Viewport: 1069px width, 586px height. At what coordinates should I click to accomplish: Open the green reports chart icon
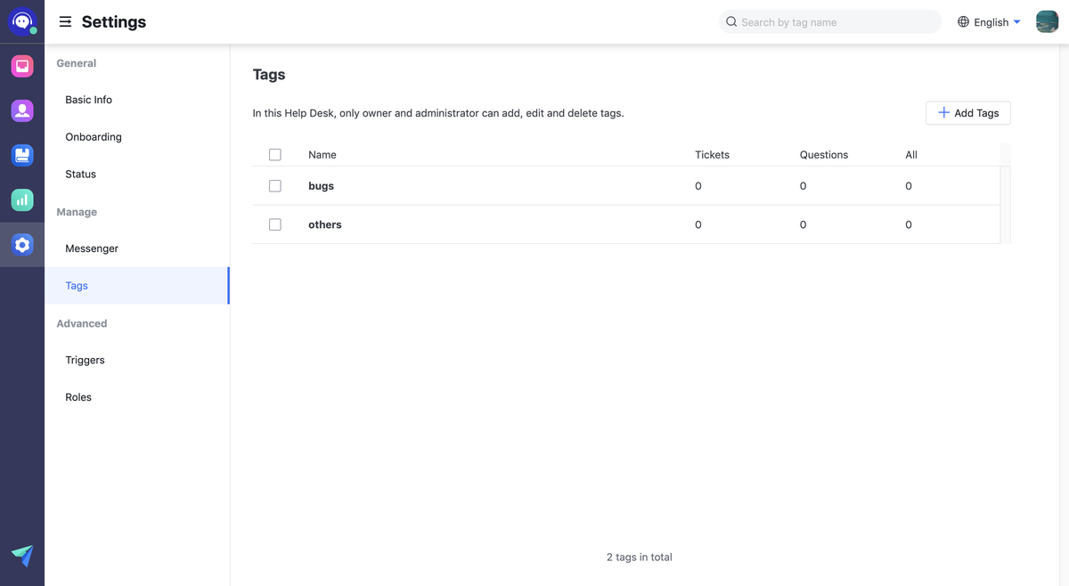pyautogui.click(x=22, y=200)
